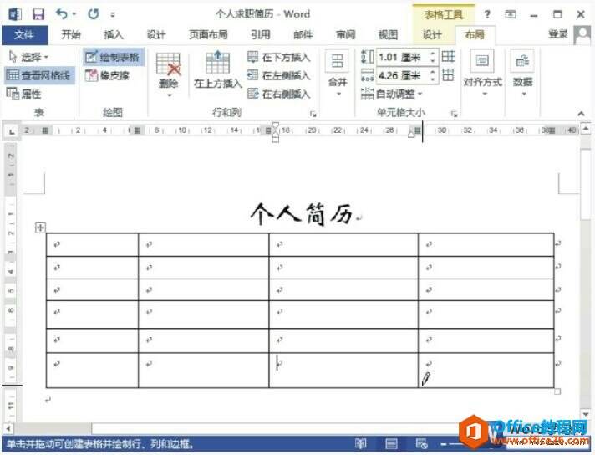595x455 pixels.
Task: Decrease column width with down spinner
Action: click(433, 79)
